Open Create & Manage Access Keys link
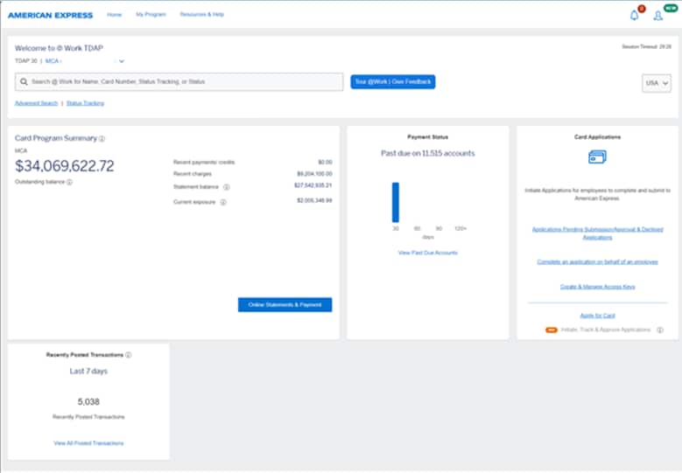Viewport: 682px width, 473px height. [x=598, y=287]
